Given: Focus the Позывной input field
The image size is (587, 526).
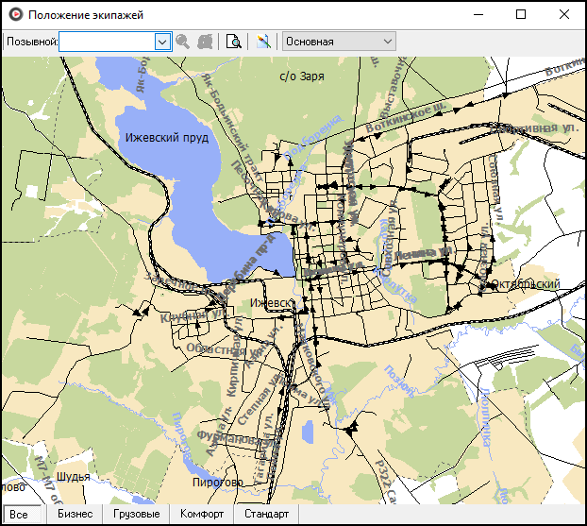Looking at the screenshot, I should coord(106,42).
